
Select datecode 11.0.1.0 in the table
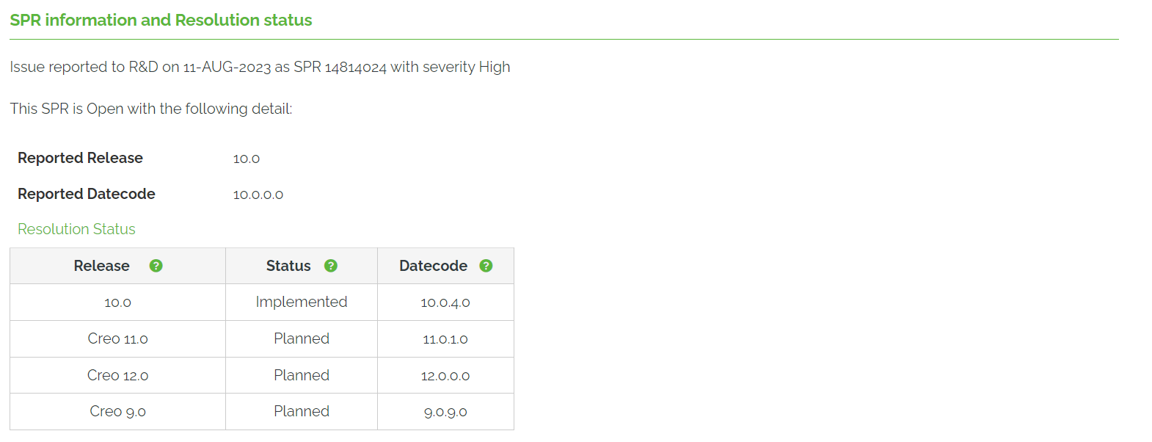pyautogui.click(x=445, y=339)
